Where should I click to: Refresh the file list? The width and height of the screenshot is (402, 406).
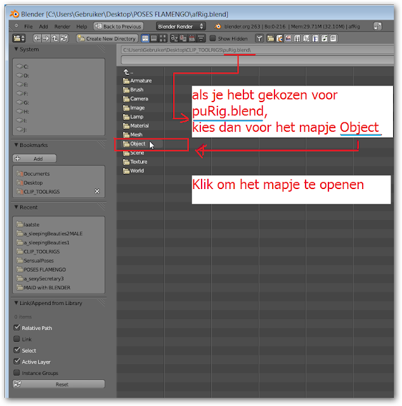point(63,38)
